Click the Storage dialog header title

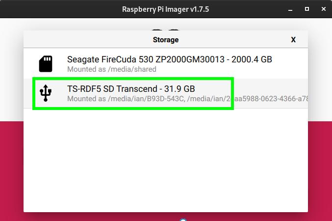(166, 40)
